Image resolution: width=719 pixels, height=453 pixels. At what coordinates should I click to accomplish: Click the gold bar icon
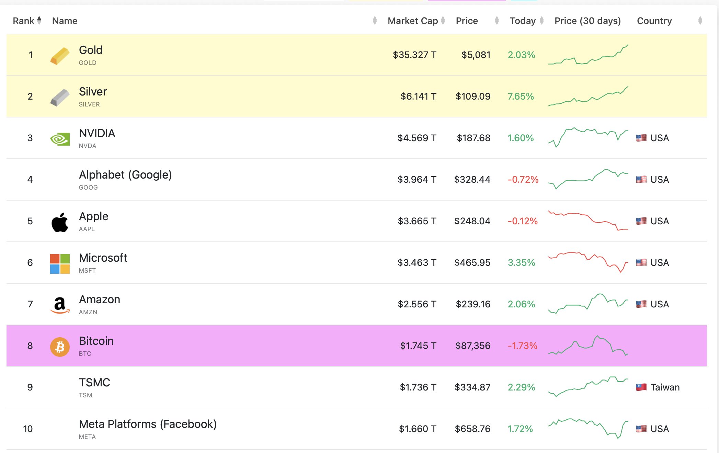coord(60,56)
